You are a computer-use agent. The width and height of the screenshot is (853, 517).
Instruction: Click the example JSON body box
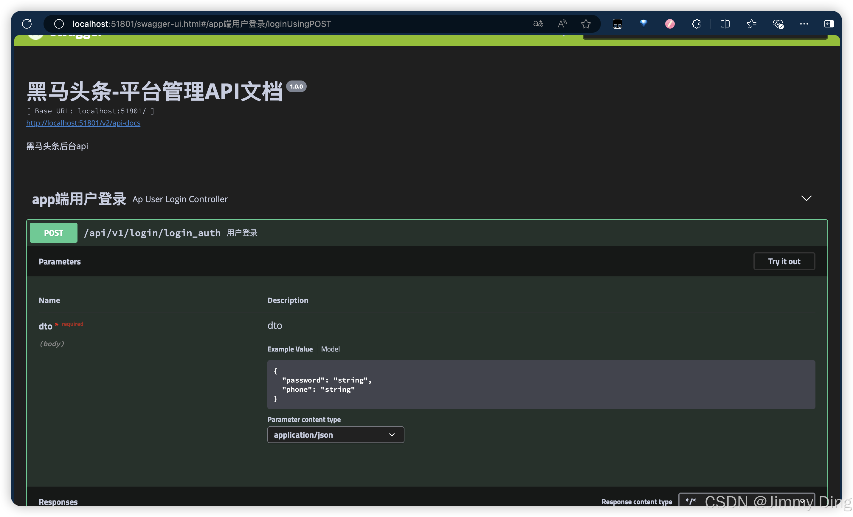tap(541, 385)
